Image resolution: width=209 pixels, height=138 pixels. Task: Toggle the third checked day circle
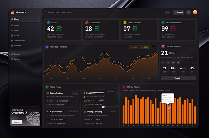pos(173,62)
